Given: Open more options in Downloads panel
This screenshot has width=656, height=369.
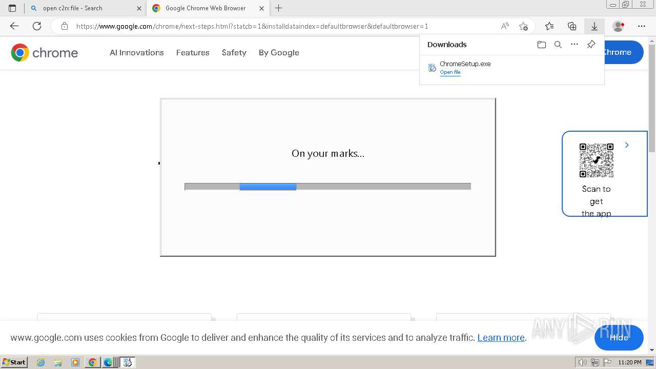Looking at the screenshot, I should 575,45.
